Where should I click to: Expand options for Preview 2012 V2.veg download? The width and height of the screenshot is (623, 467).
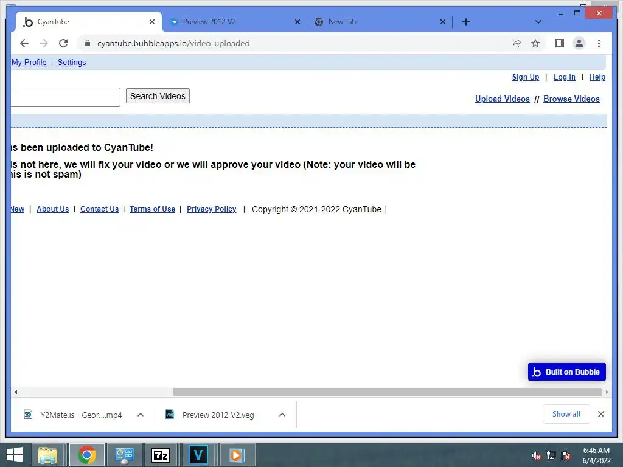282,415
